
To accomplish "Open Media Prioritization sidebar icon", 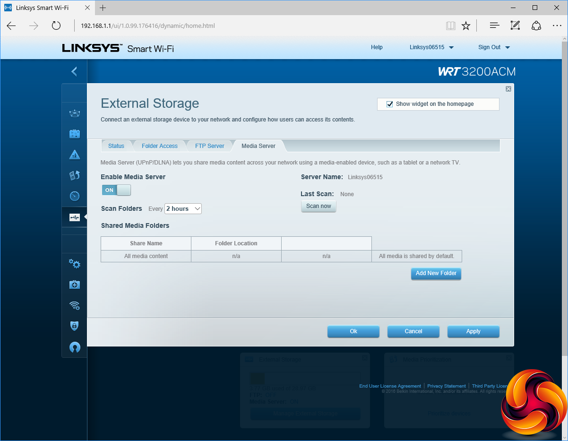I will (x=74, y=175).
